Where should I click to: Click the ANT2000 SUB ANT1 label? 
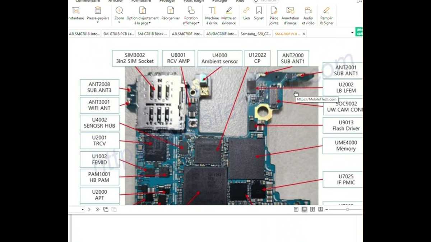[x=293, y=58]
